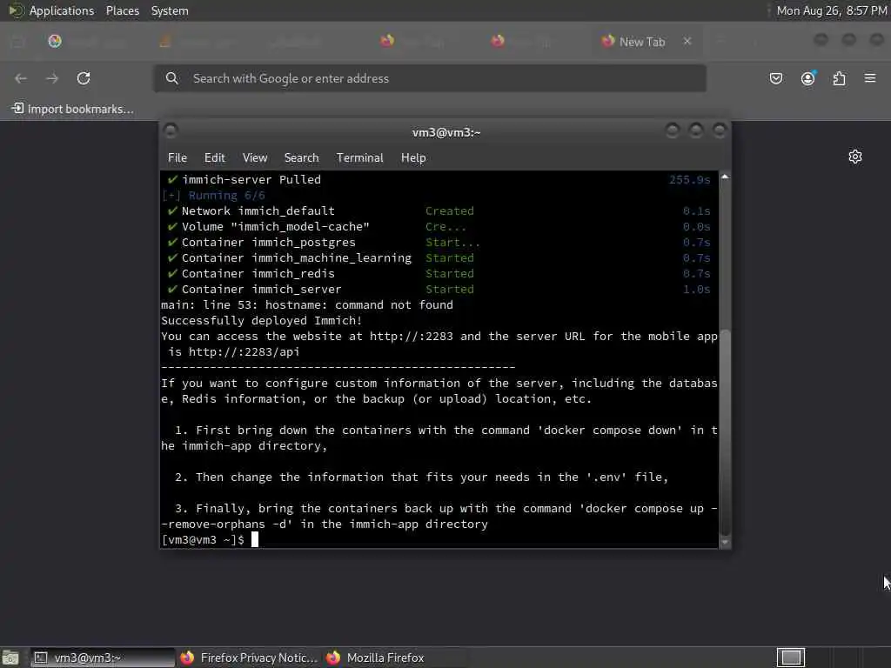The height and width of the screenshot is (668, 891).
Task: Click workspace switcher in bottom panel
Action: click(790, 658)
